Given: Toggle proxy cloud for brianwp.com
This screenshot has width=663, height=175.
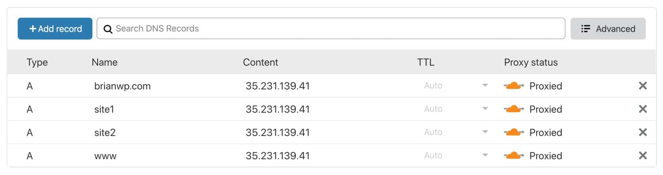Looking at the screenshot, I should (x=514, y=86).
